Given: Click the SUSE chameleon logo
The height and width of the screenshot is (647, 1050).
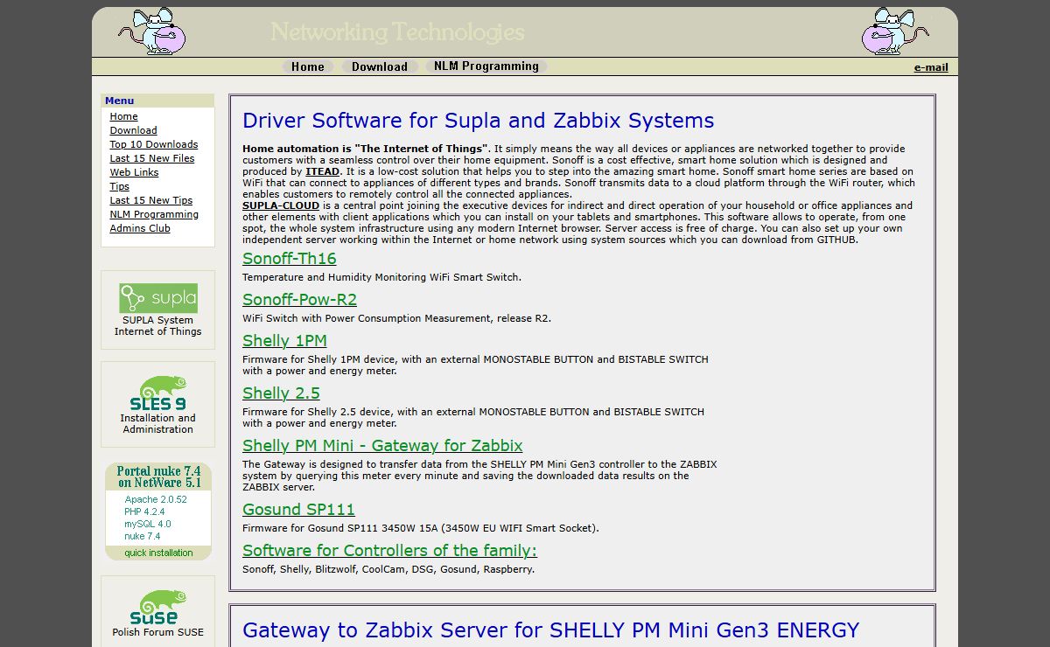Looking at the screenshot, I should pos(158,607).
